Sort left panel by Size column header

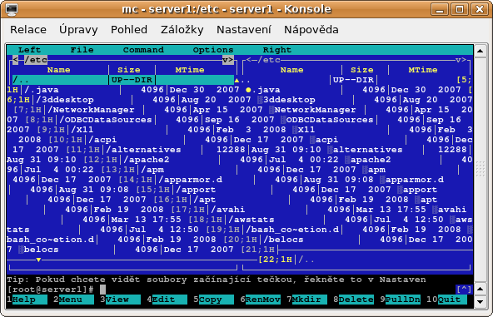(x=129, y=70)
